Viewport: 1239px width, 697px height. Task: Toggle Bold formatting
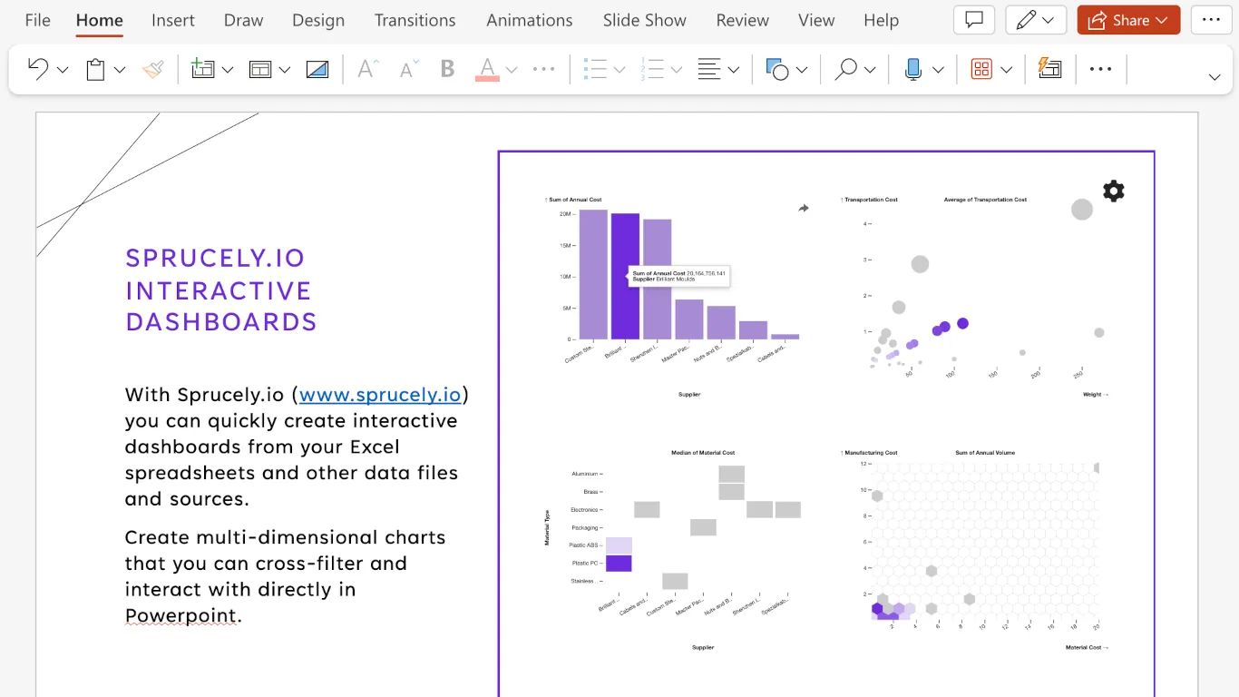(x=447, y=68)
